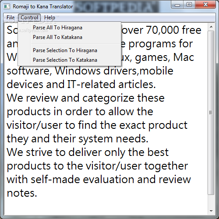Image resolution: width=219 pixels, height=219 pixels.
Task: Click the text 'they and their system needs.'
Action: click(78, 139)
